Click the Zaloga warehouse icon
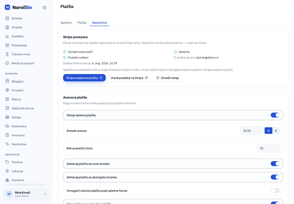The height and width of the screenshot is (204, 294). pyautogui.click(x=7, y=117)
